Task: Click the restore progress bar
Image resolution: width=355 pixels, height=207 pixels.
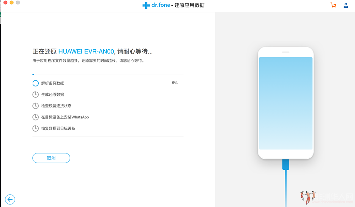Action: 108,74
